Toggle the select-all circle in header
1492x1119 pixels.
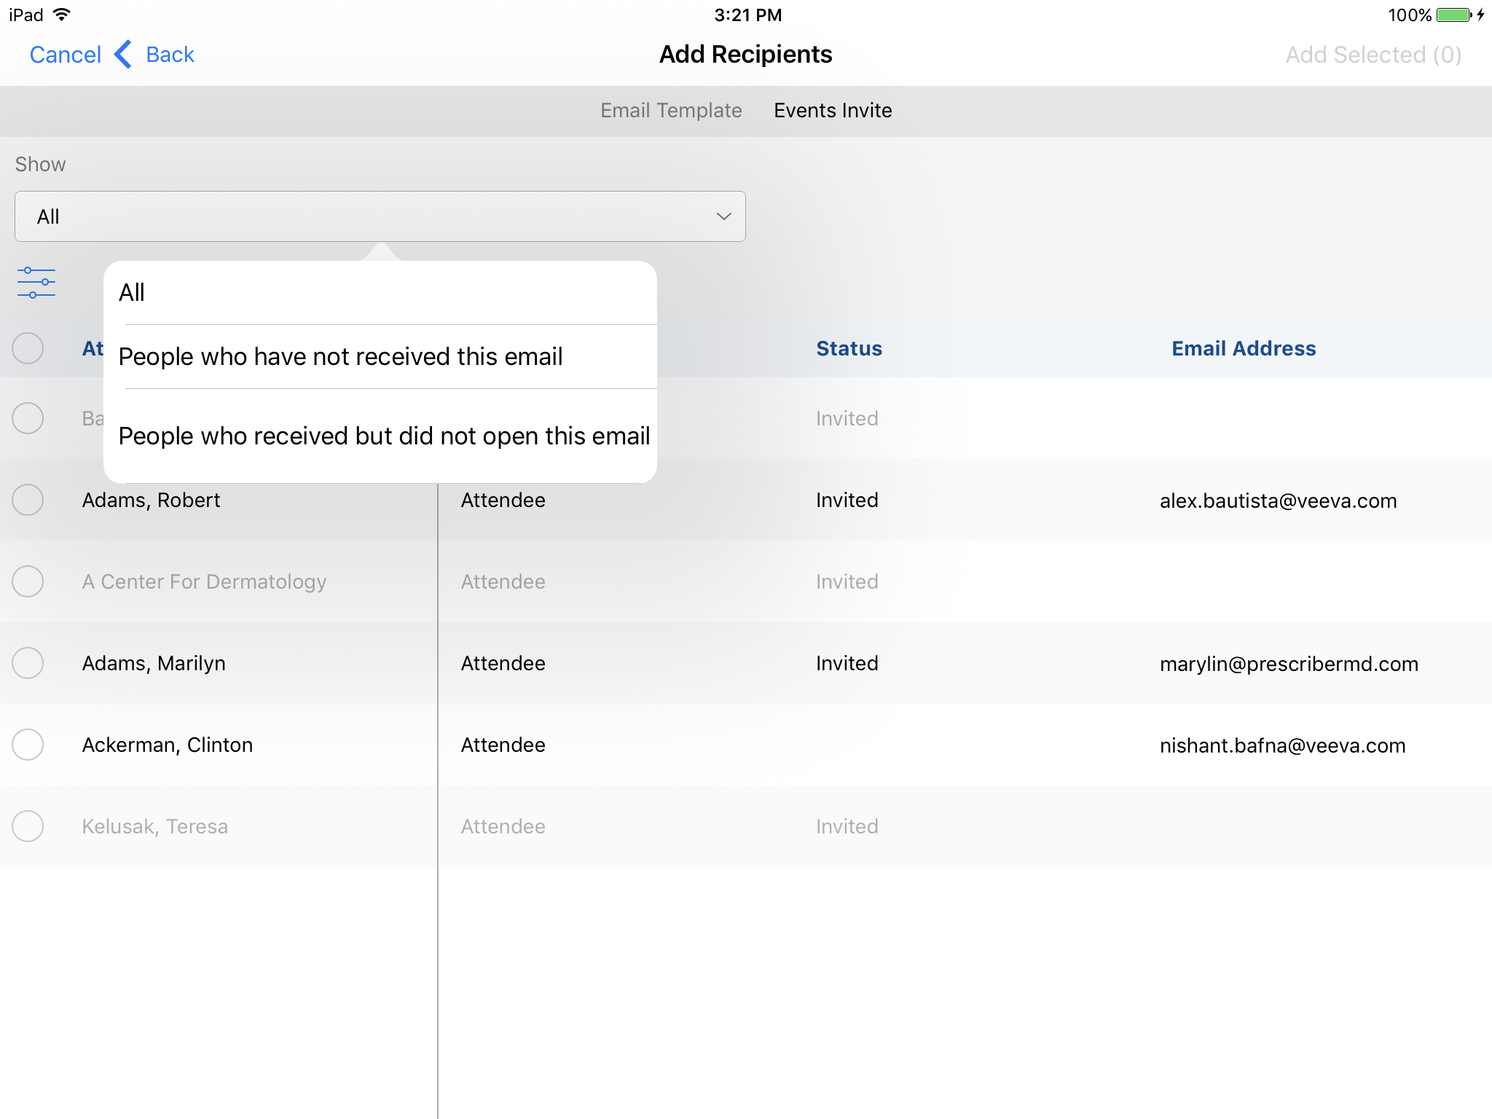pyautogui.click(x=28, y=348)
